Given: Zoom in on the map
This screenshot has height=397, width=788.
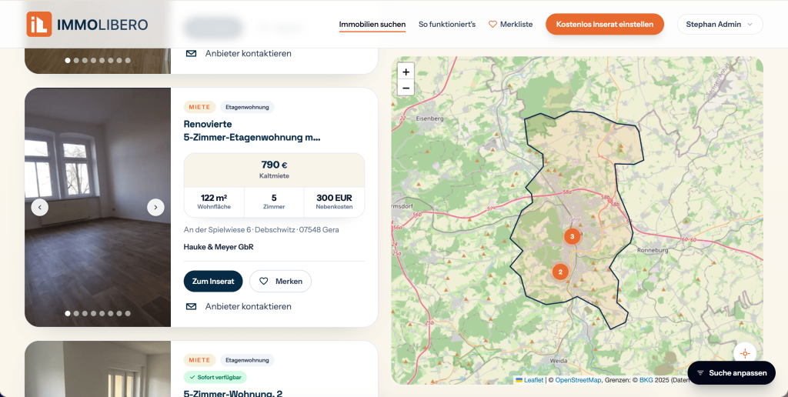Looking at the screenshot, I should (x=406, y=72).
